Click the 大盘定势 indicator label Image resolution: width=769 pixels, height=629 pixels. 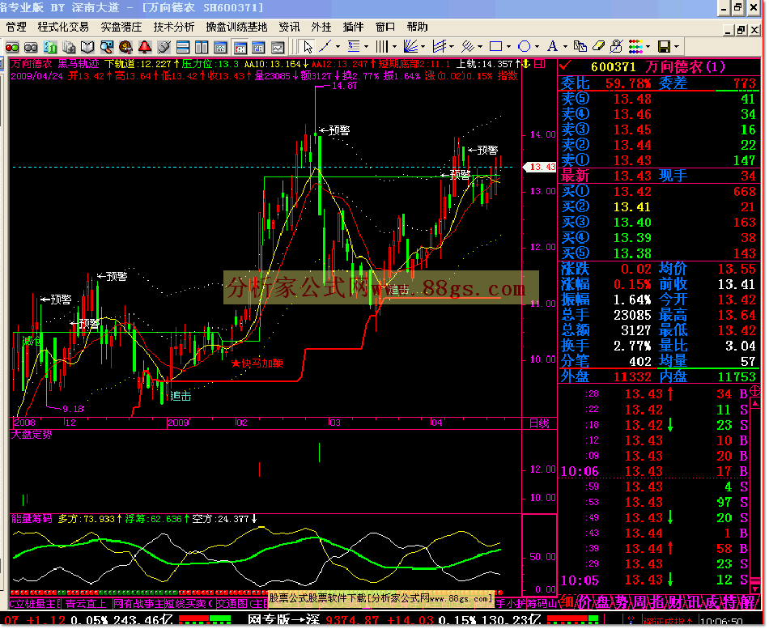click(32, 434)
